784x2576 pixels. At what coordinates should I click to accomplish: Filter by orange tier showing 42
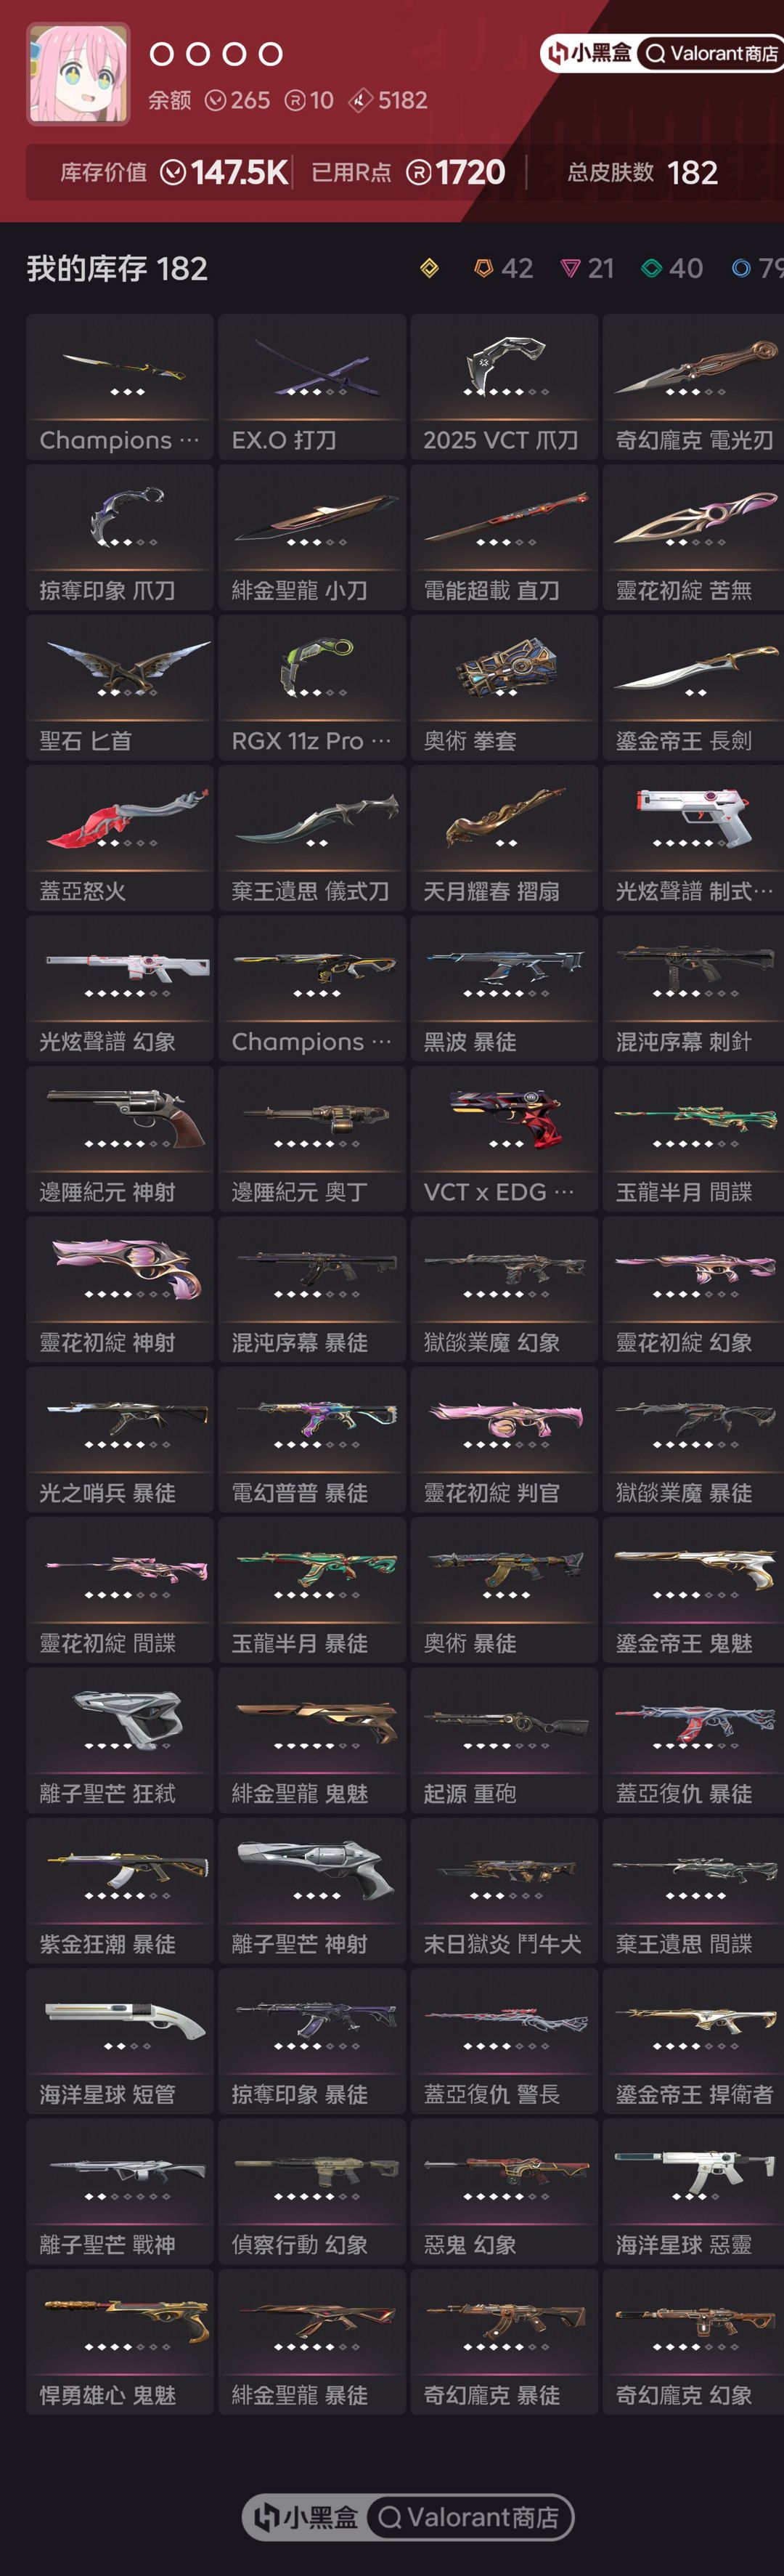tap(503, 268)
